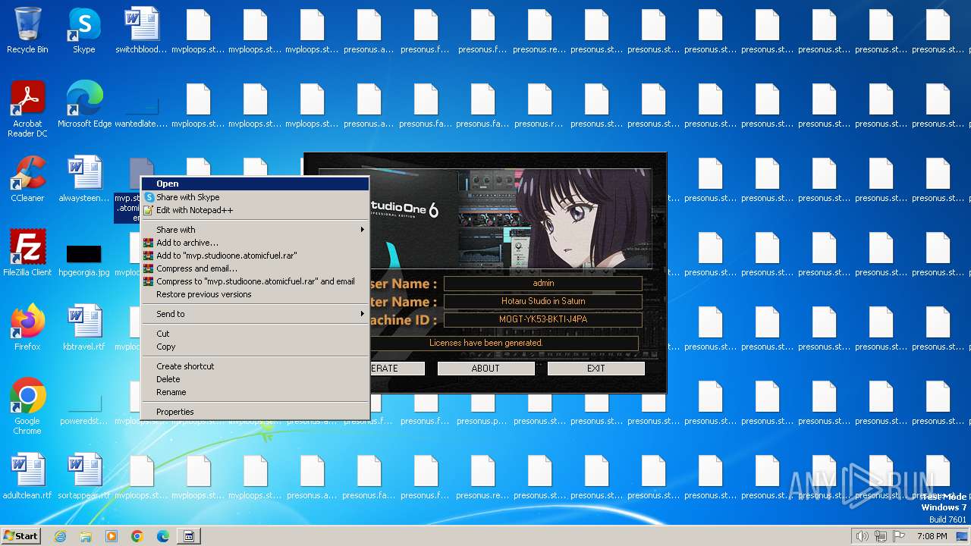Choose Share with Skype menu entry
The width and height of the screenshot is (971, 546).
(256, 197)
